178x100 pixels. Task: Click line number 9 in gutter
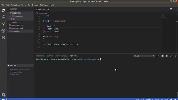tap(39, 37)
